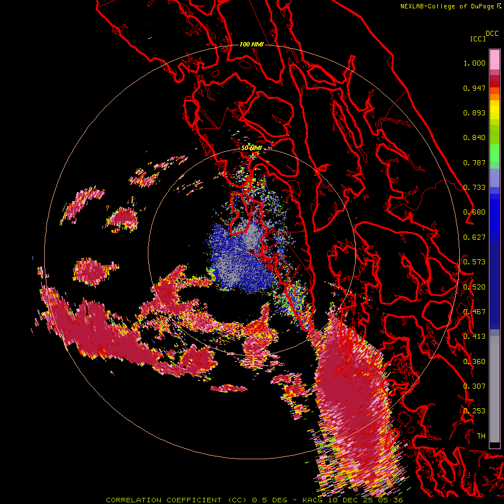Select the 0.467 scale value

coord(474,312)
